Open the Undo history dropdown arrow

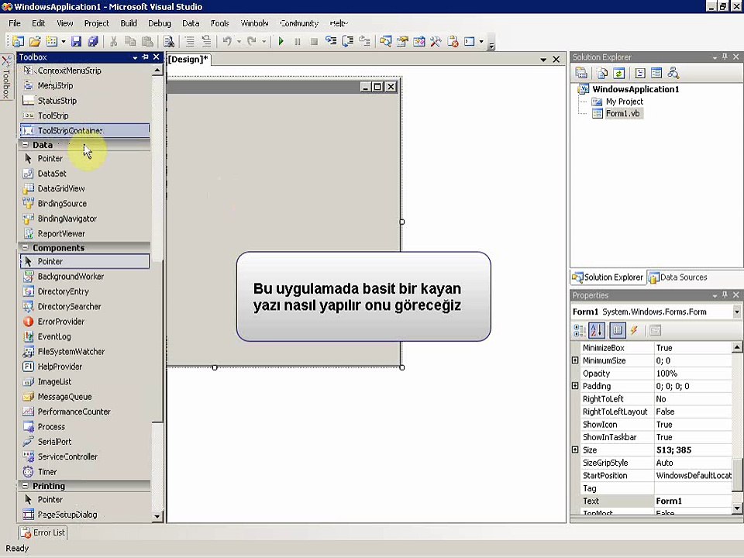tap(238, 42)
